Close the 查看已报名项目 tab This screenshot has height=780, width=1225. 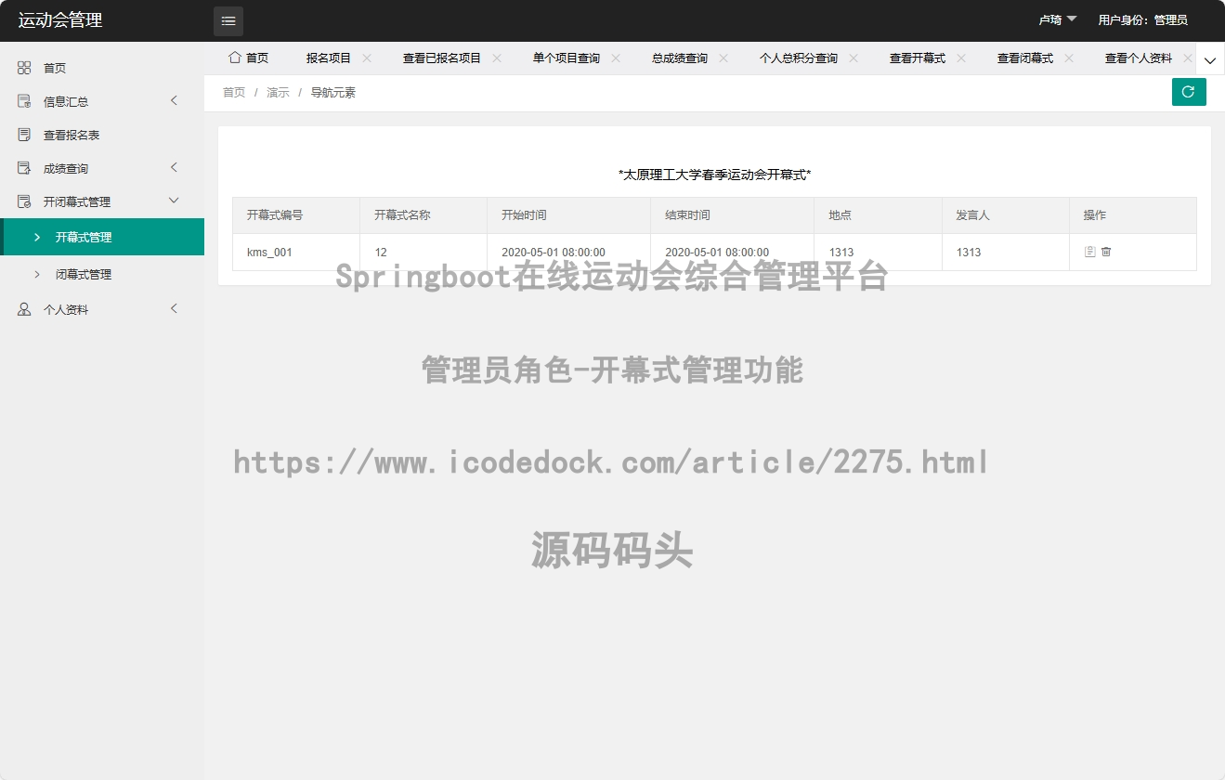coord(497,58)
